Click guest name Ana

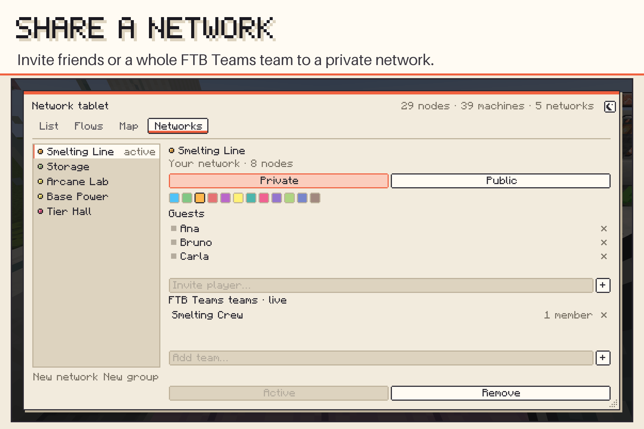click(x=190, y=229)
